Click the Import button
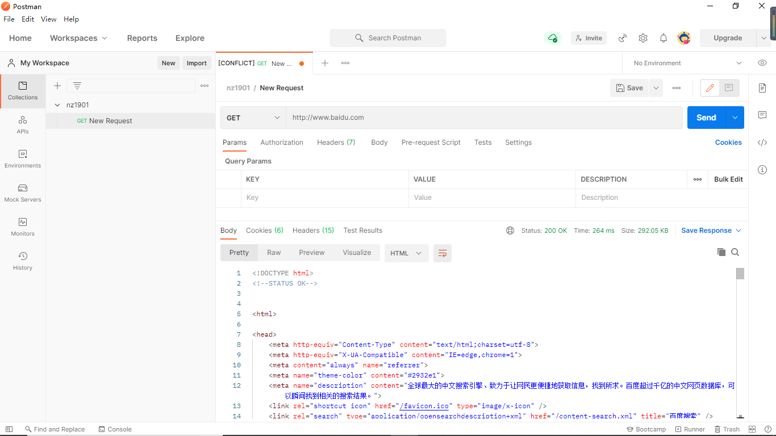The width and height of the screenshot is (776, 436). pos(197,63)
